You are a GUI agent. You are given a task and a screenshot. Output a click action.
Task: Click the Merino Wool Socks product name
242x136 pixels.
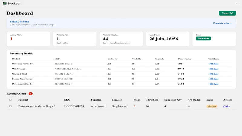click(x=22, y=79)
